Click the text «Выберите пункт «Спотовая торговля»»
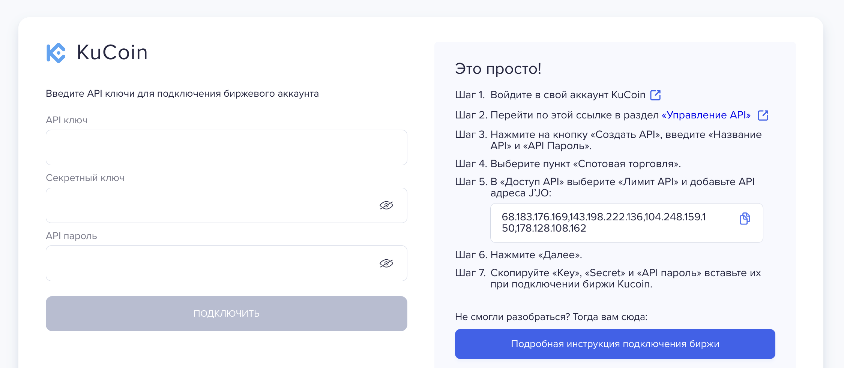This screenshot has width=844, height=368. 586,164
